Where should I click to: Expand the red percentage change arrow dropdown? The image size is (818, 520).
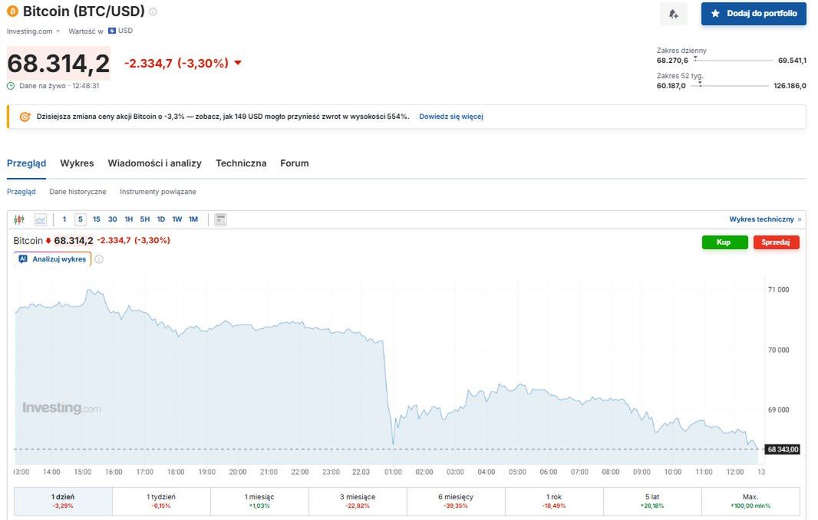coord(238,63)
